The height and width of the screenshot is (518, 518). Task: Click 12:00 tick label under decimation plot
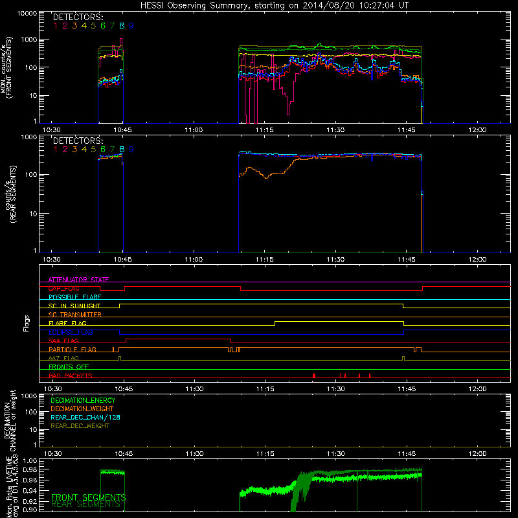(477, 454)
